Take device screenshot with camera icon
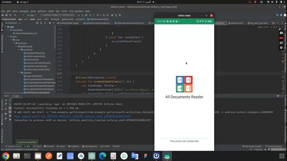The height and width of the screenshot is (161, 287). pos(281,33)
